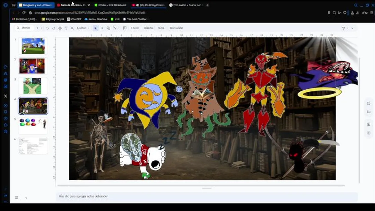Collapse the filmstrip panel arrow
This screenshot has height=211, width=375.
pyautogui.click(x=26, y=198)
